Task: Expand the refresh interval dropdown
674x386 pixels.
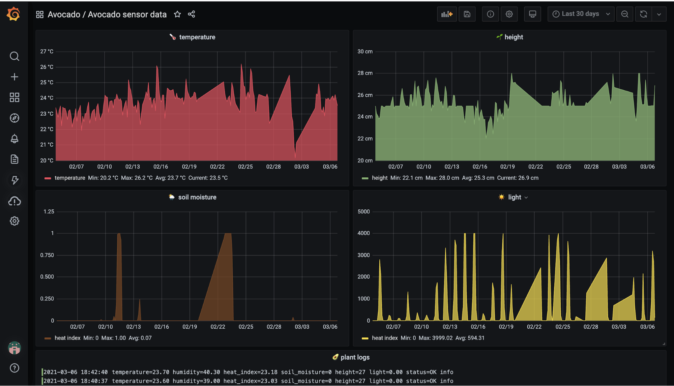Action: tap(659, 14)
